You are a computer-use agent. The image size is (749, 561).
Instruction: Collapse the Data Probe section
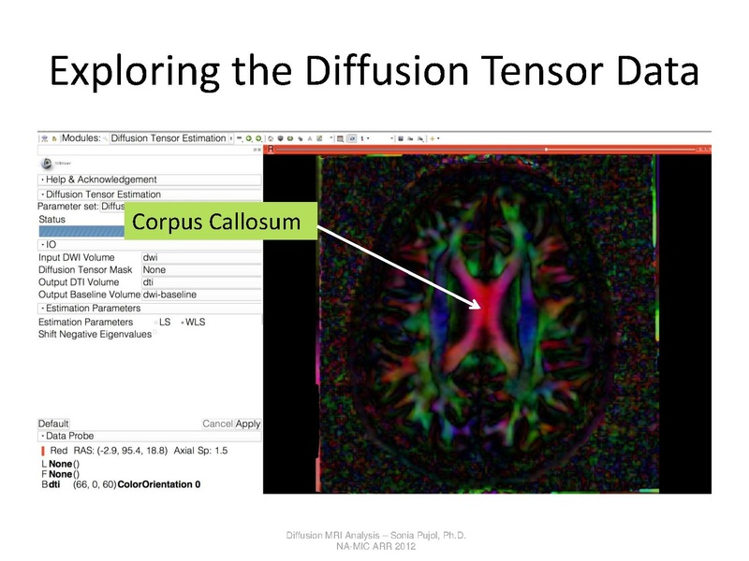pos(150,436)
